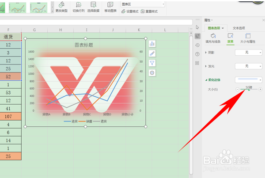Click legend entry 进货
265x178 pixels.
[71, 121]
